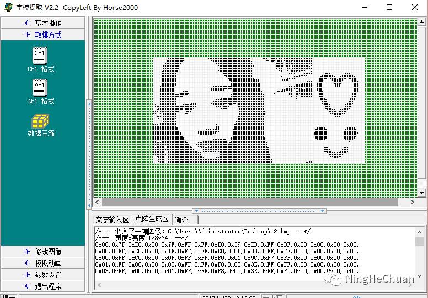Open the 模拟动画 section

[x=43, y=263]
